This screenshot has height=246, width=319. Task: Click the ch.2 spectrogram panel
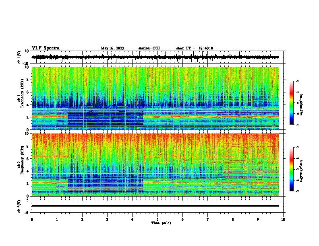(155, 165)
